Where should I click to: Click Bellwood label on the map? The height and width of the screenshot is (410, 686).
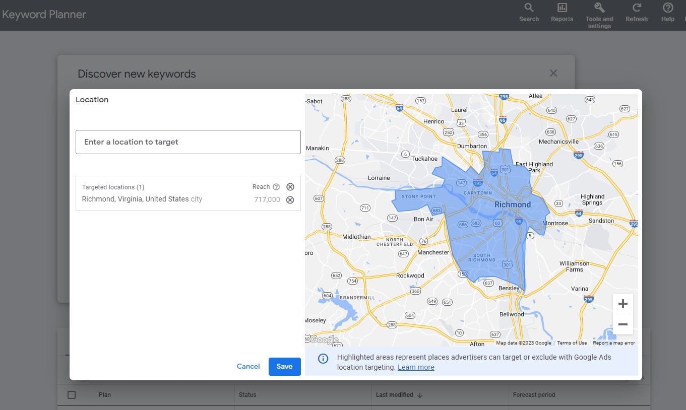[x=512, y=314]
